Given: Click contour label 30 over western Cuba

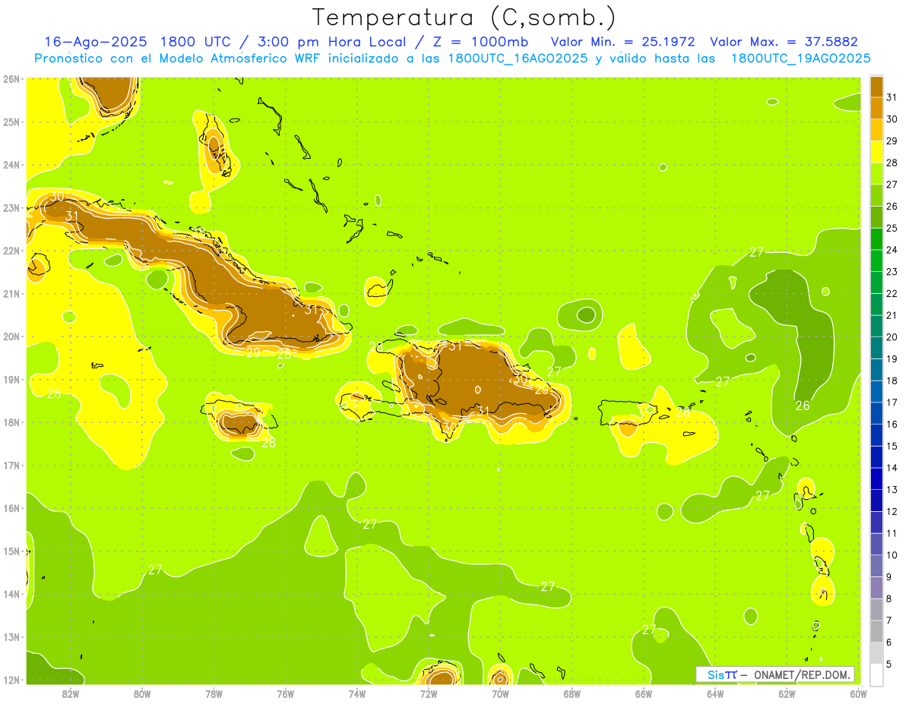Looking at the screenshot, I should 56,197.
